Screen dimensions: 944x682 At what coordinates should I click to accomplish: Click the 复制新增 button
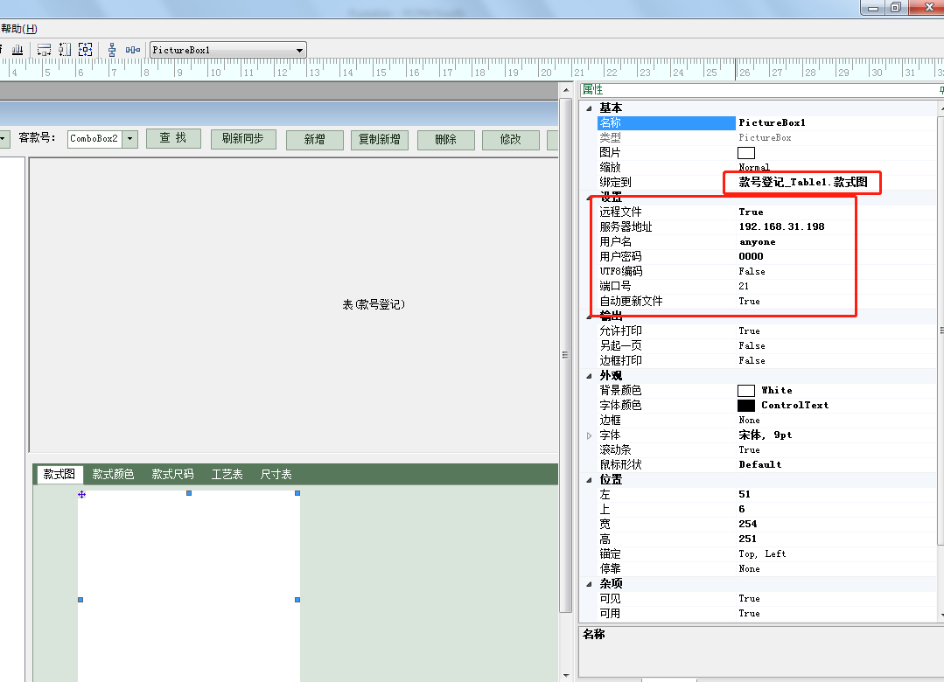pos(380,140)
